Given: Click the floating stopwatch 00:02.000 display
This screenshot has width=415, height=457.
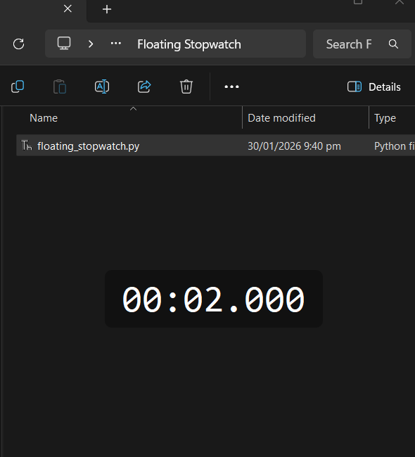Looking at the screenshot, I should tap(213, 299).
